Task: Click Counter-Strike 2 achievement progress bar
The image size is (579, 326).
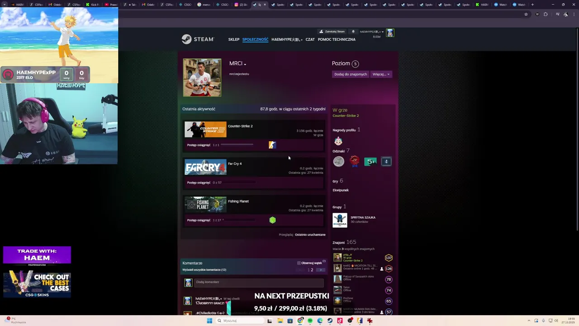Action: tap(237, 145)
